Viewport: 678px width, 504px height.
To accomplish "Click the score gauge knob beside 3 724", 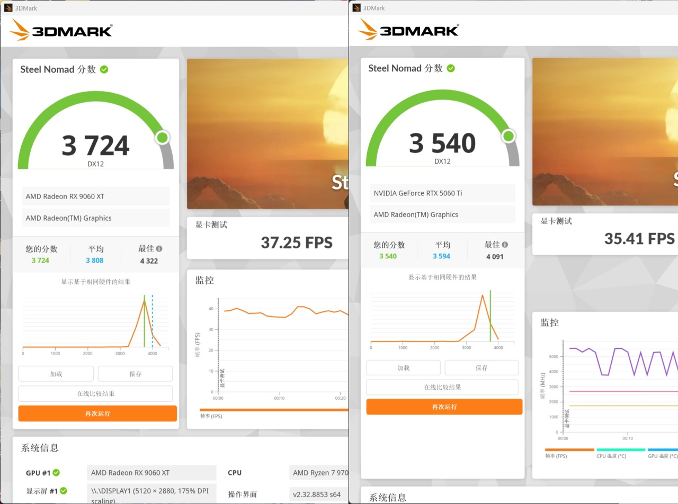I will (x=163, y=138).
